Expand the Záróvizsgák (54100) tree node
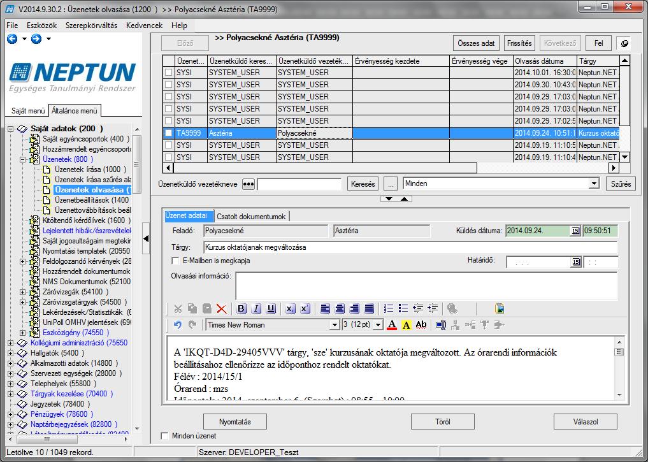Image resolution: width=648 pixels, height=462 pixels. point(23,292)
